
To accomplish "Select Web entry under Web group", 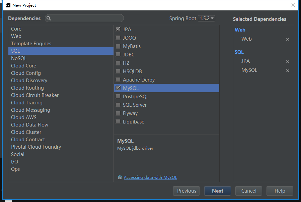I will (x=246, y=39).
